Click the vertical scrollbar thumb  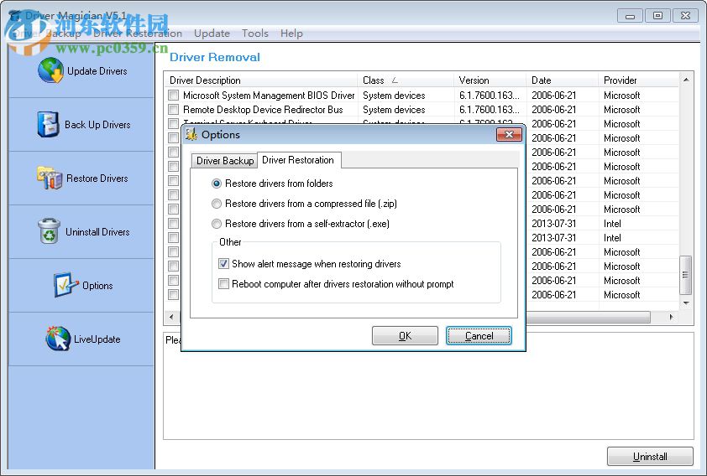[x=686, y=274]
